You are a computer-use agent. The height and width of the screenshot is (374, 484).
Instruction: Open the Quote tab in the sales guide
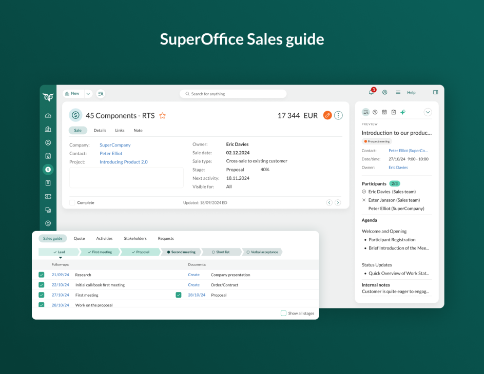(x=79, y=238)
